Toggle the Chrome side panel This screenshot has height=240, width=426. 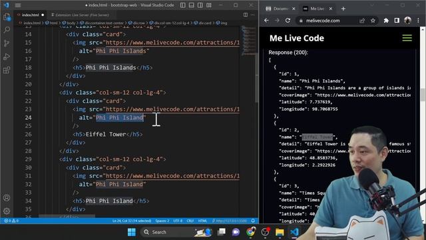(397, 21)
